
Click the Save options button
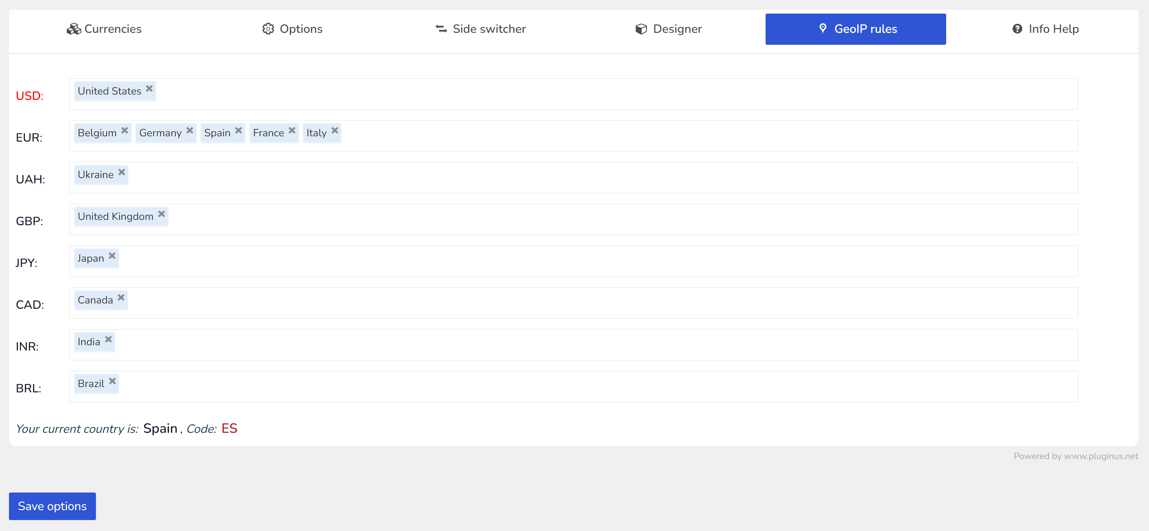tap(52, 506)
